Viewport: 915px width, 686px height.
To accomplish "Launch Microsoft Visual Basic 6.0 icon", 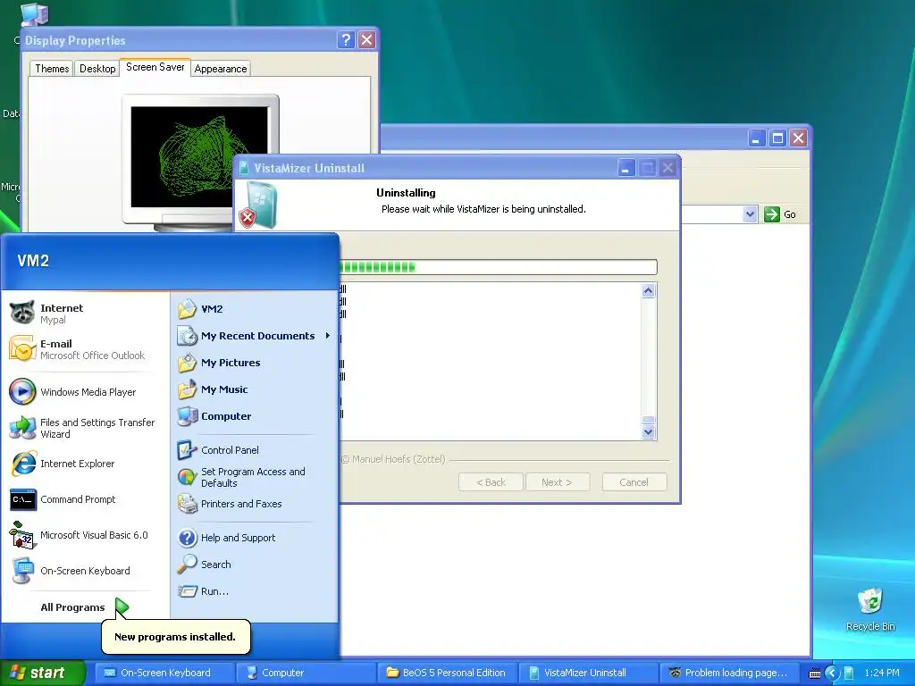I will coord(22,535).
